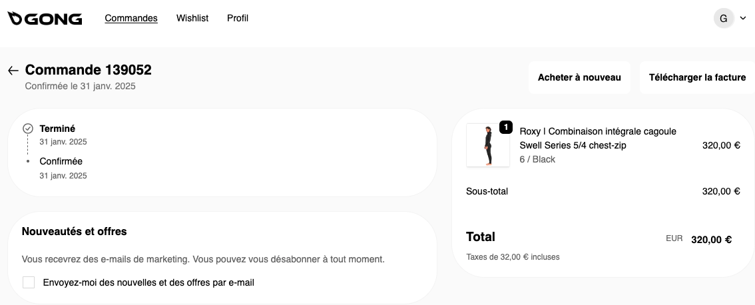This screenshot has width=755, height=305.
Task: Click the G account avatar
Action: 724,19
